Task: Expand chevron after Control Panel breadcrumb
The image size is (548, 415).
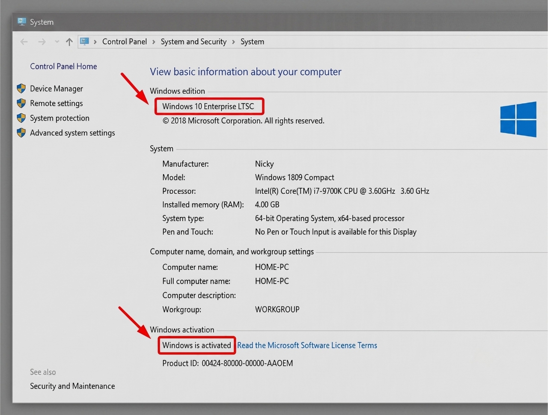Action: 154,42
